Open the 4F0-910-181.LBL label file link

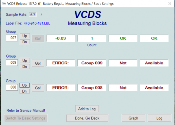pyautogui.click(x=37, y=23)
